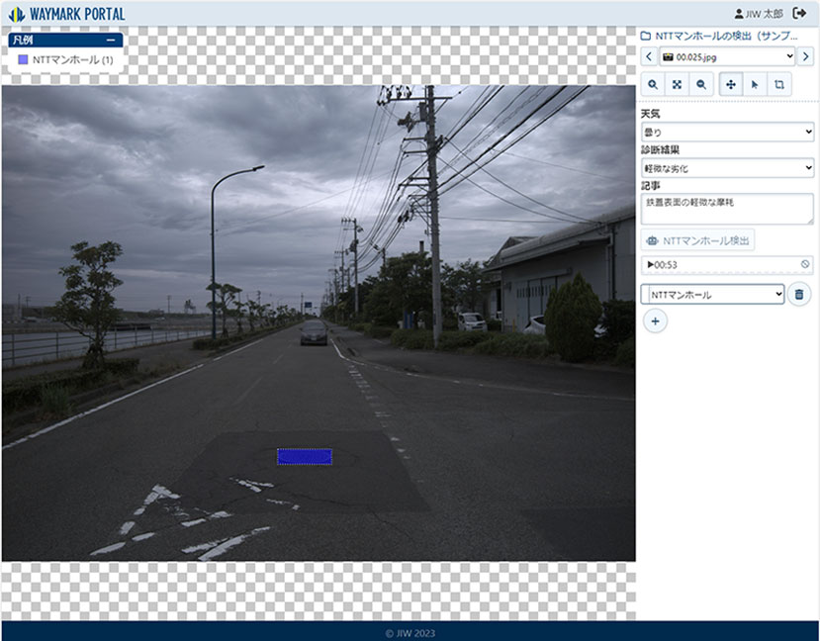Choose the pointer selection tool

coord(755,85)
